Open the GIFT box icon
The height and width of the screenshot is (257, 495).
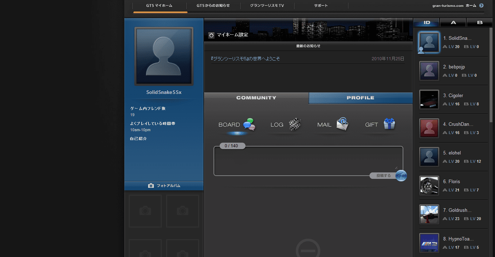pyautogui.click(x=389, y=124)
